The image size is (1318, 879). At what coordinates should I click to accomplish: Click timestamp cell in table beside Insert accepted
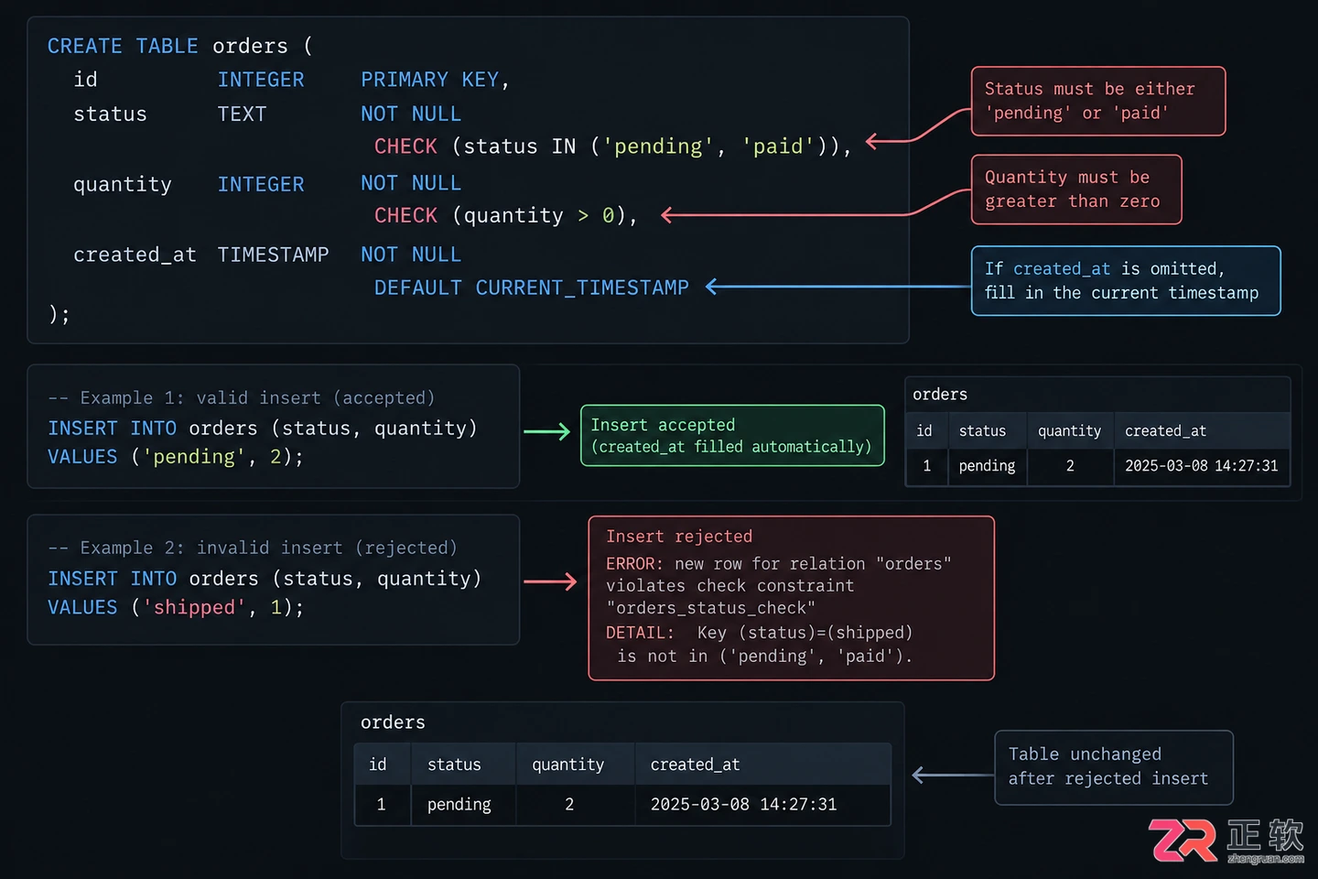(x=1201, y=466)
